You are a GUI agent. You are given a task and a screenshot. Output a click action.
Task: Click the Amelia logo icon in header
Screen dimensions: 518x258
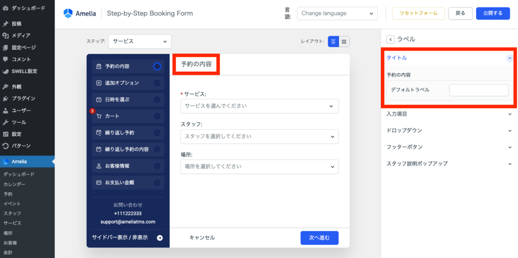pyautogui.click(x=68, y=14)
